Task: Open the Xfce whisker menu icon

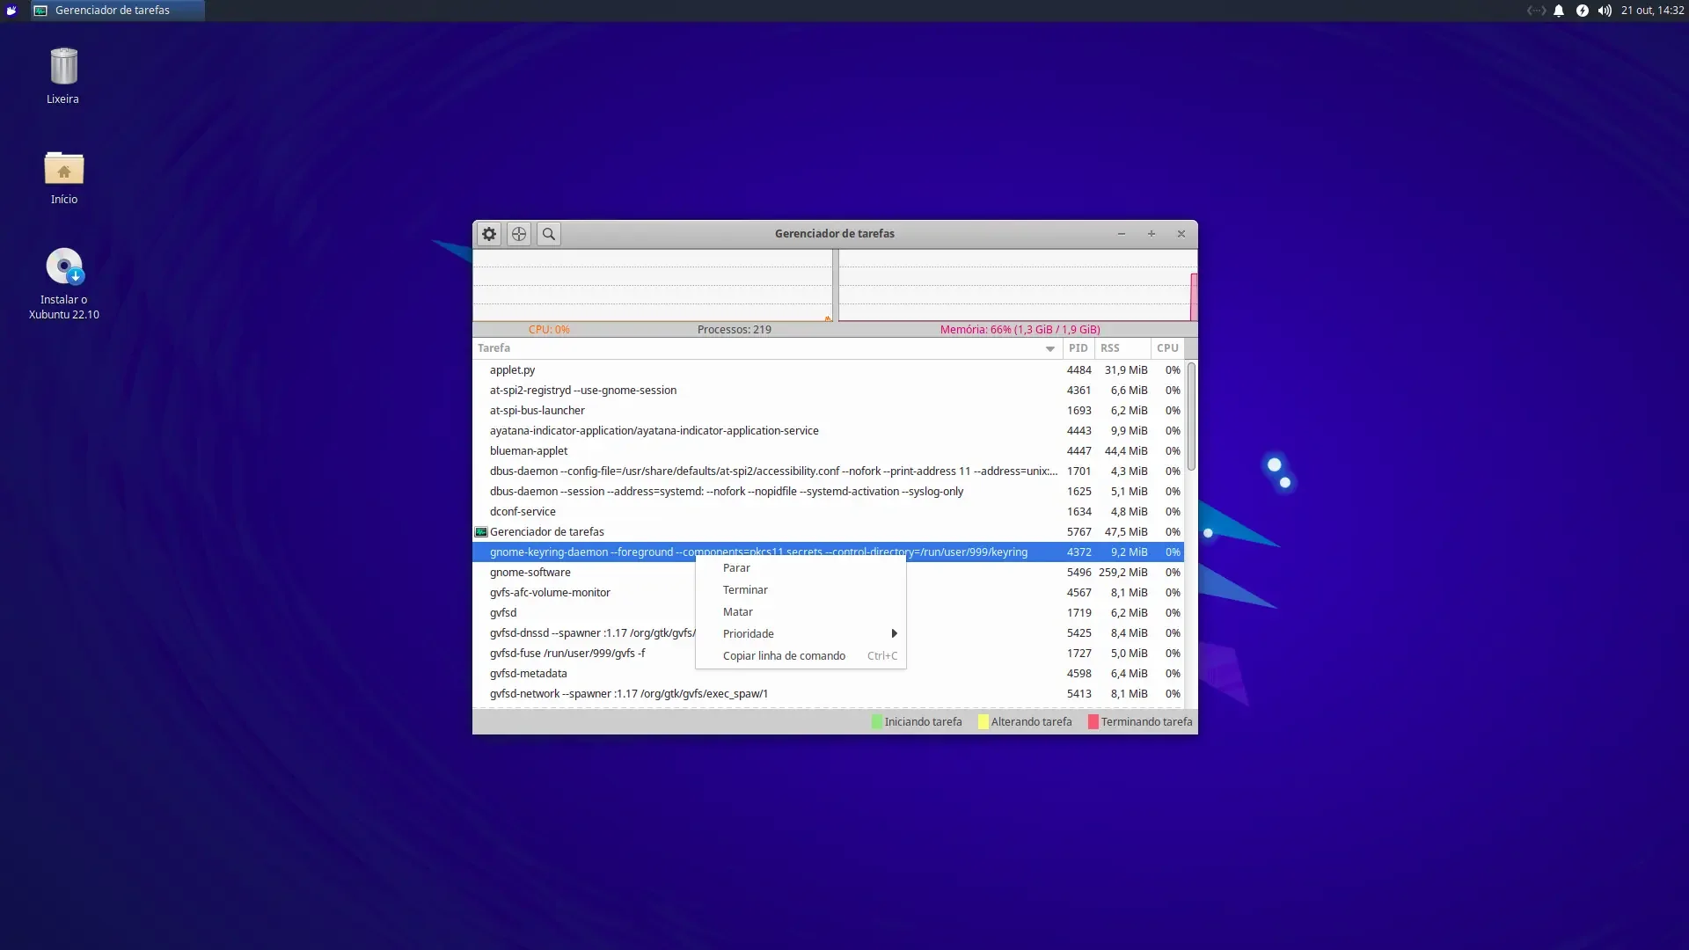Action: [x=11, y=11]
